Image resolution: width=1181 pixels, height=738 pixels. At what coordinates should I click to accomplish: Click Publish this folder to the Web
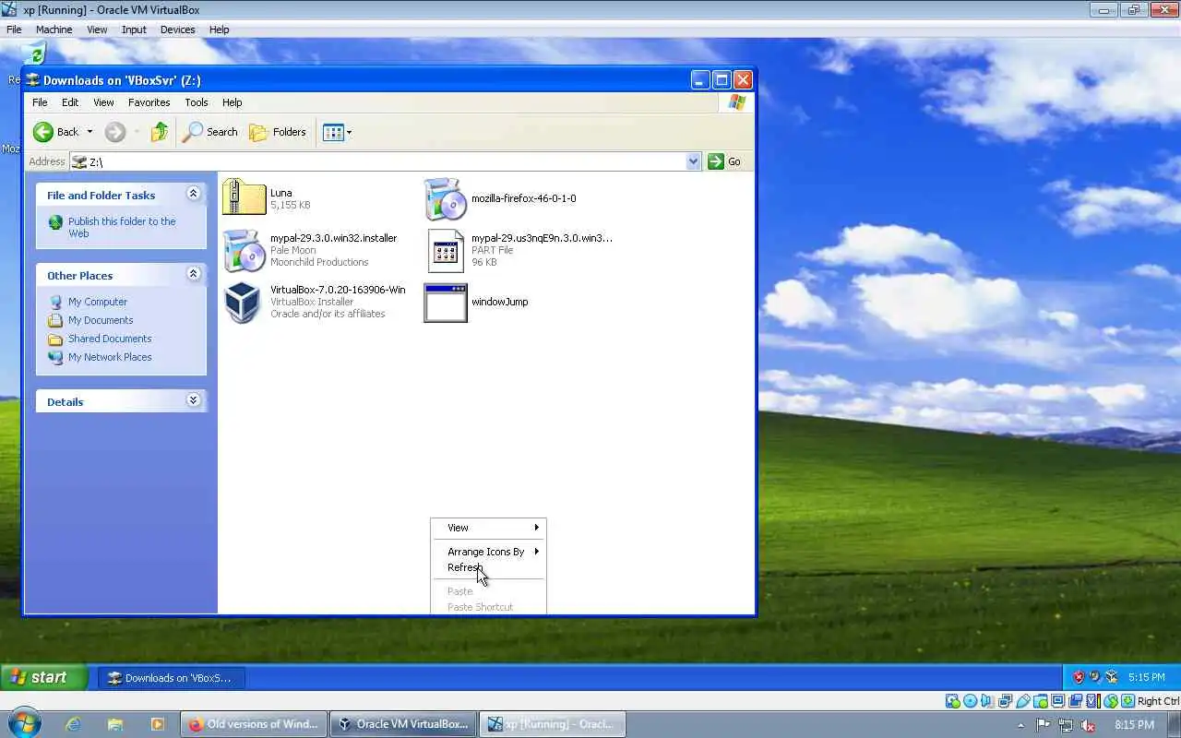coord(122,227)
